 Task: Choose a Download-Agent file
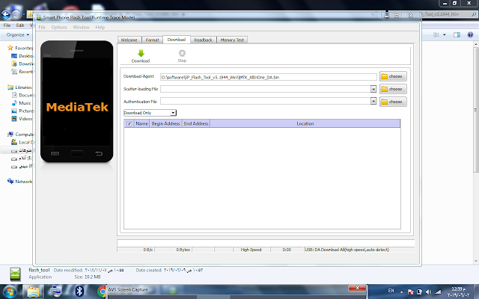(x=393, y=76)
